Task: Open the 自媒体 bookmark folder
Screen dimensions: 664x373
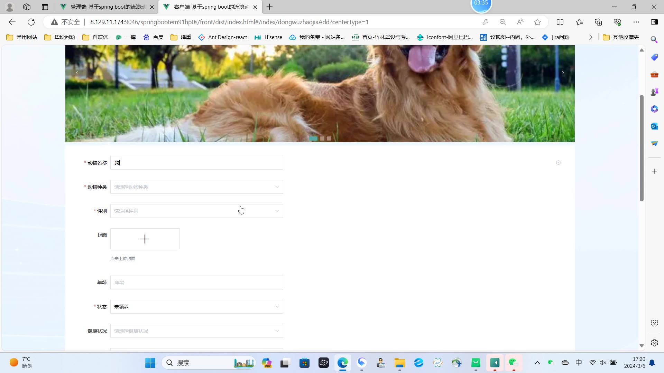Action: point(95,37)
